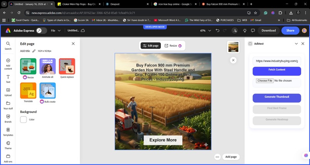Screen dimensions: 310x165
Task: Expand the File menu chevron
Action: [x=59, y=30]
